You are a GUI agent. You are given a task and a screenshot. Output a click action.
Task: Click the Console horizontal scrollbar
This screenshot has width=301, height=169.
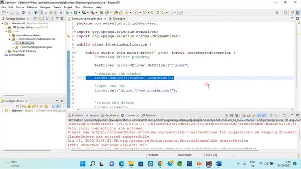pyautogui.click(x=165, y=151)
